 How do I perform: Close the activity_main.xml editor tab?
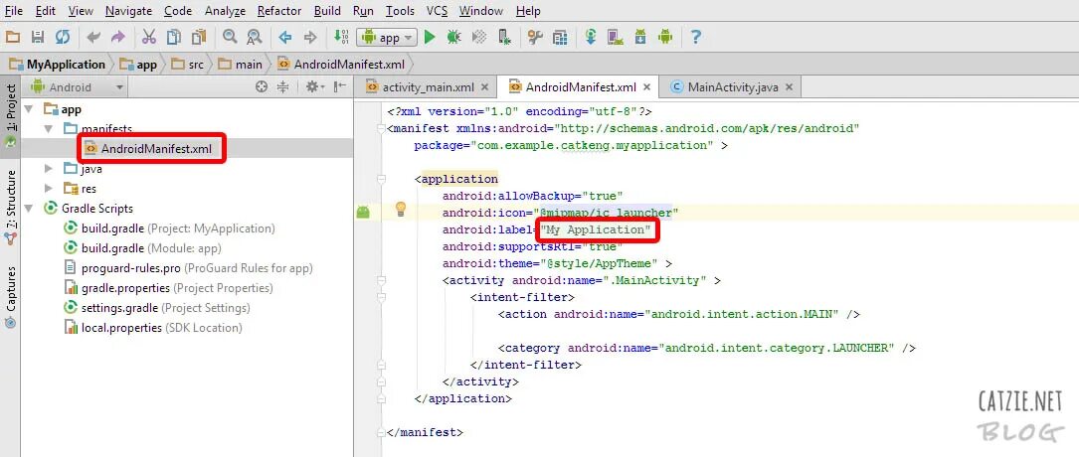click(484, 87)
